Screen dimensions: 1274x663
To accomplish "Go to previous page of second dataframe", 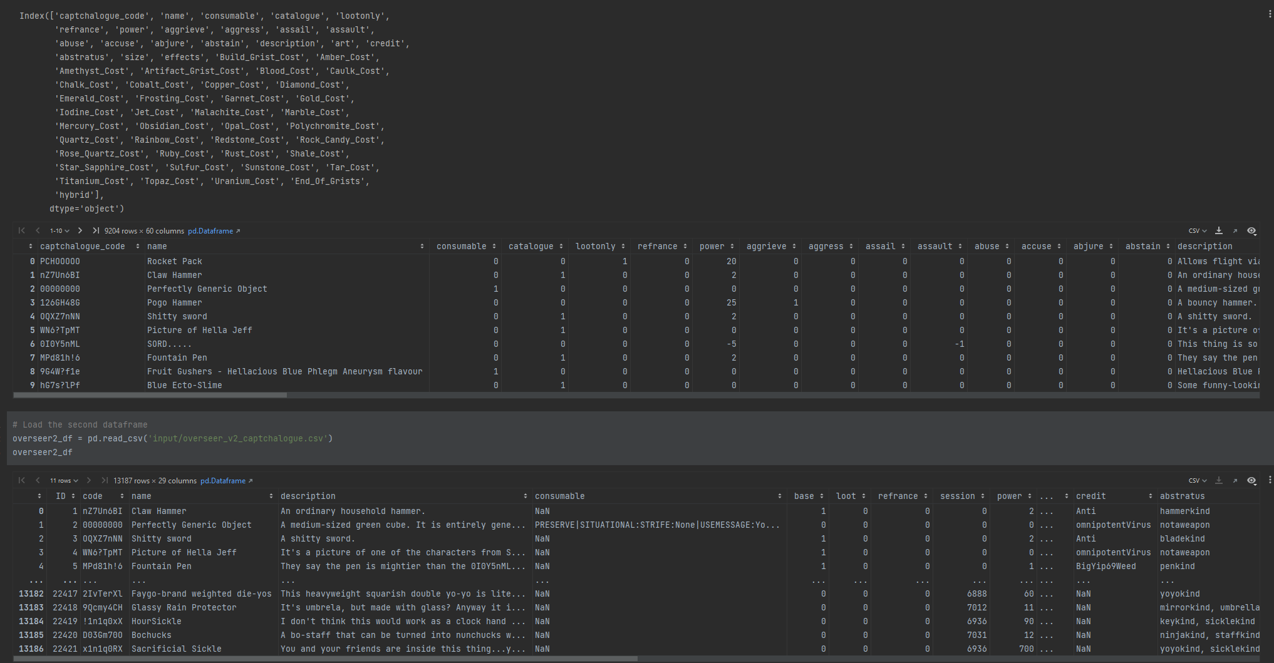I will click(x=38, y=480).
